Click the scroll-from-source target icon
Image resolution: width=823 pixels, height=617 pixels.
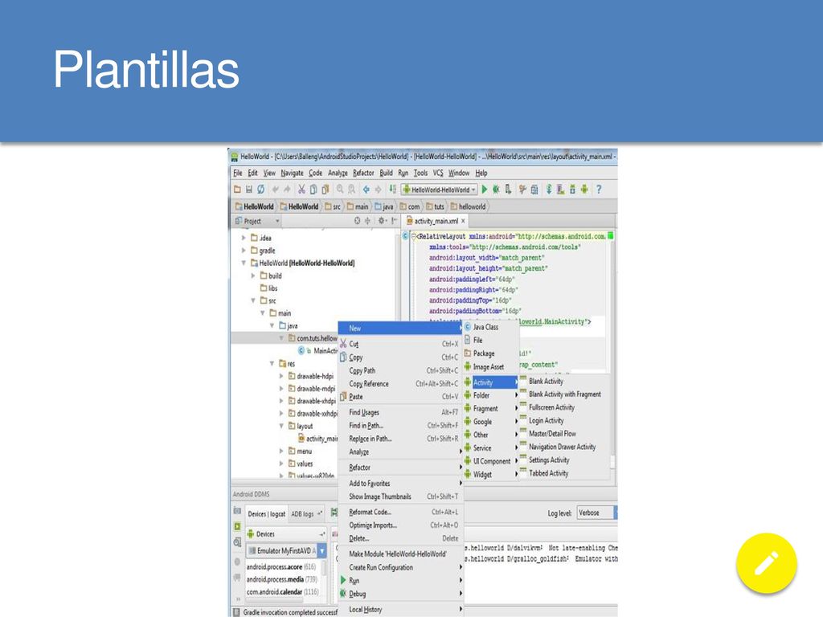358,221
